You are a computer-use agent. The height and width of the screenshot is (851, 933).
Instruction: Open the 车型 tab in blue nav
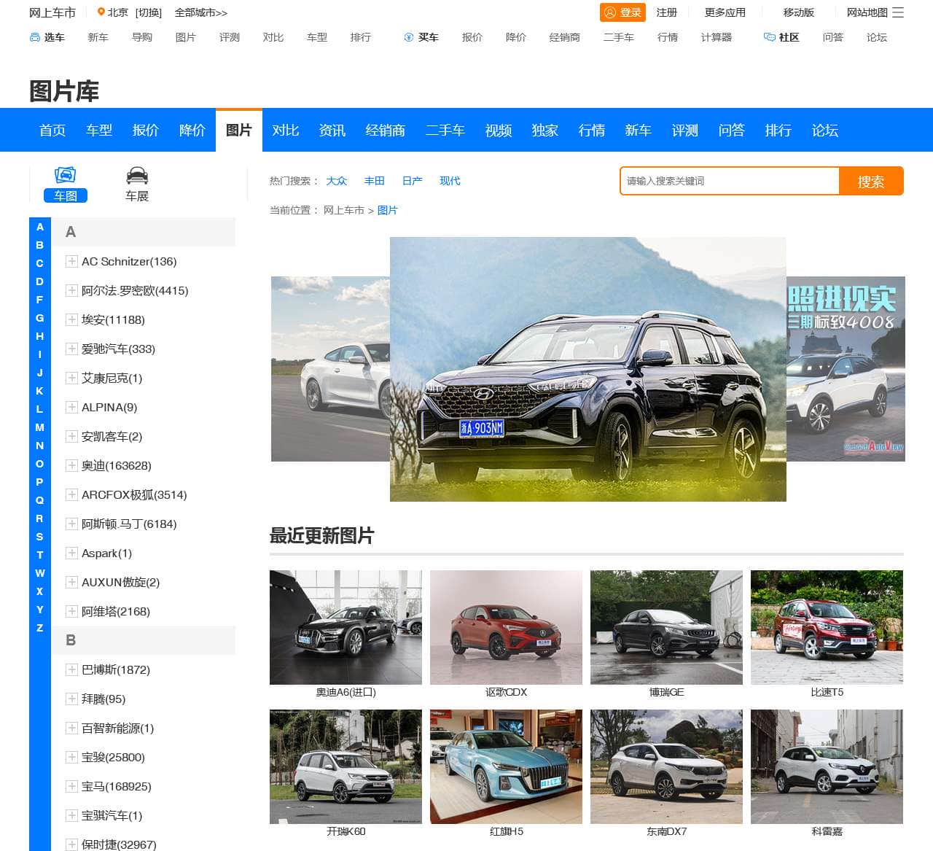pos(99,130)
